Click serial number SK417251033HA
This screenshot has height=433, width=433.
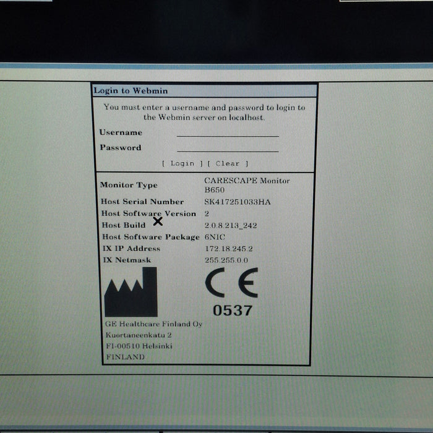[x=238, y=202]
